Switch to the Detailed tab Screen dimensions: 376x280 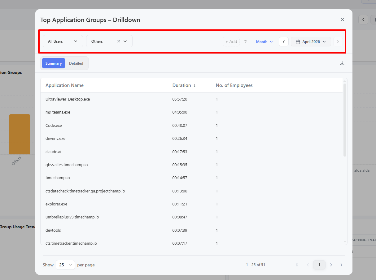(x=76, y=63)
